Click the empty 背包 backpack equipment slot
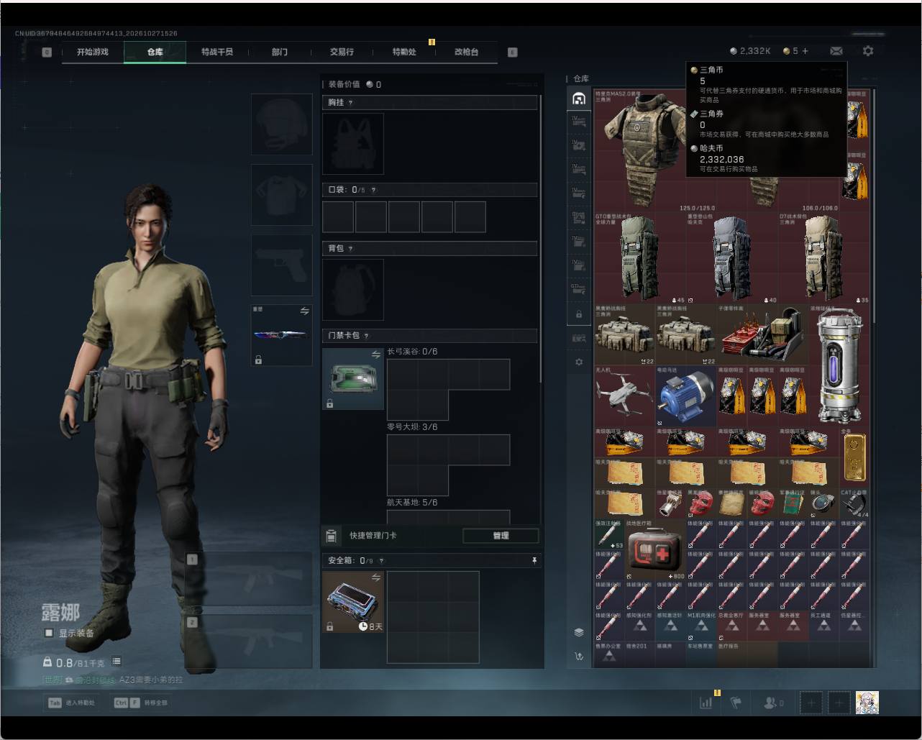This screenshot has width=922, height=740. [353, 290]
